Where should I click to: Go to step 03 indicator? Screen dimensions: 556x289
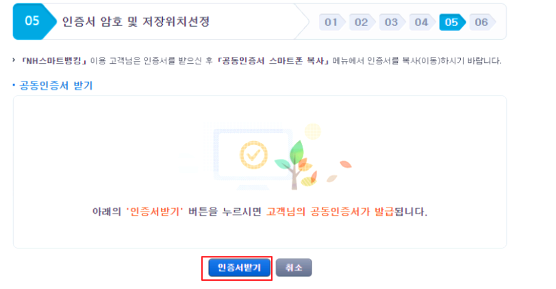(x=392, y=23)
